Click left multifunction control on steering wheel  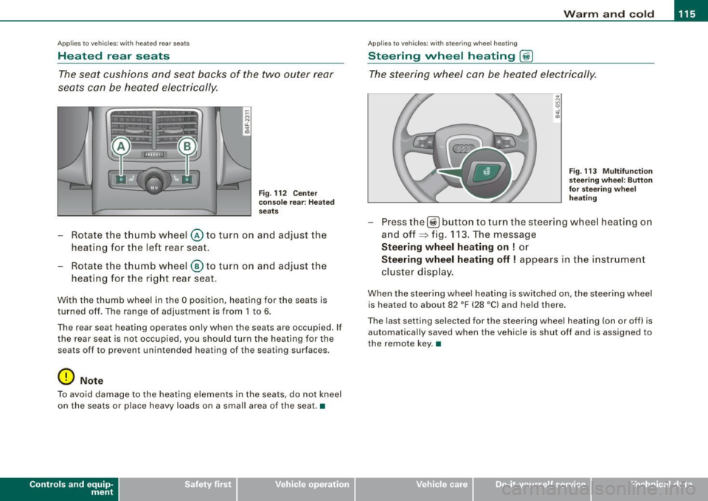[424, 143]
